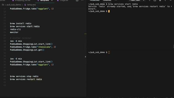This screenshot has width=174, height=98.
Task: Click the terminal command "brew services start redis"
Action: pos(123,4)
